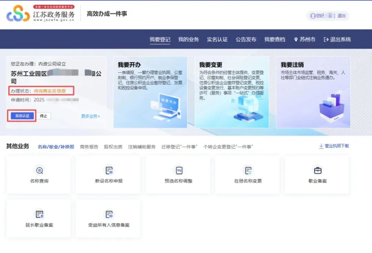Click the 预选名称调整 label
Image resolution: width=372 pixels, height=253 pixels.
(x=178, y=181)
